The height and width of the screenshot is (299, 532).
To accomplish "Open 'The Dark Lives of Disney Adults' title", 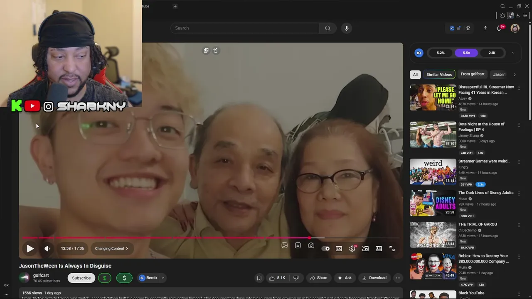I will (x=486, y=193).
